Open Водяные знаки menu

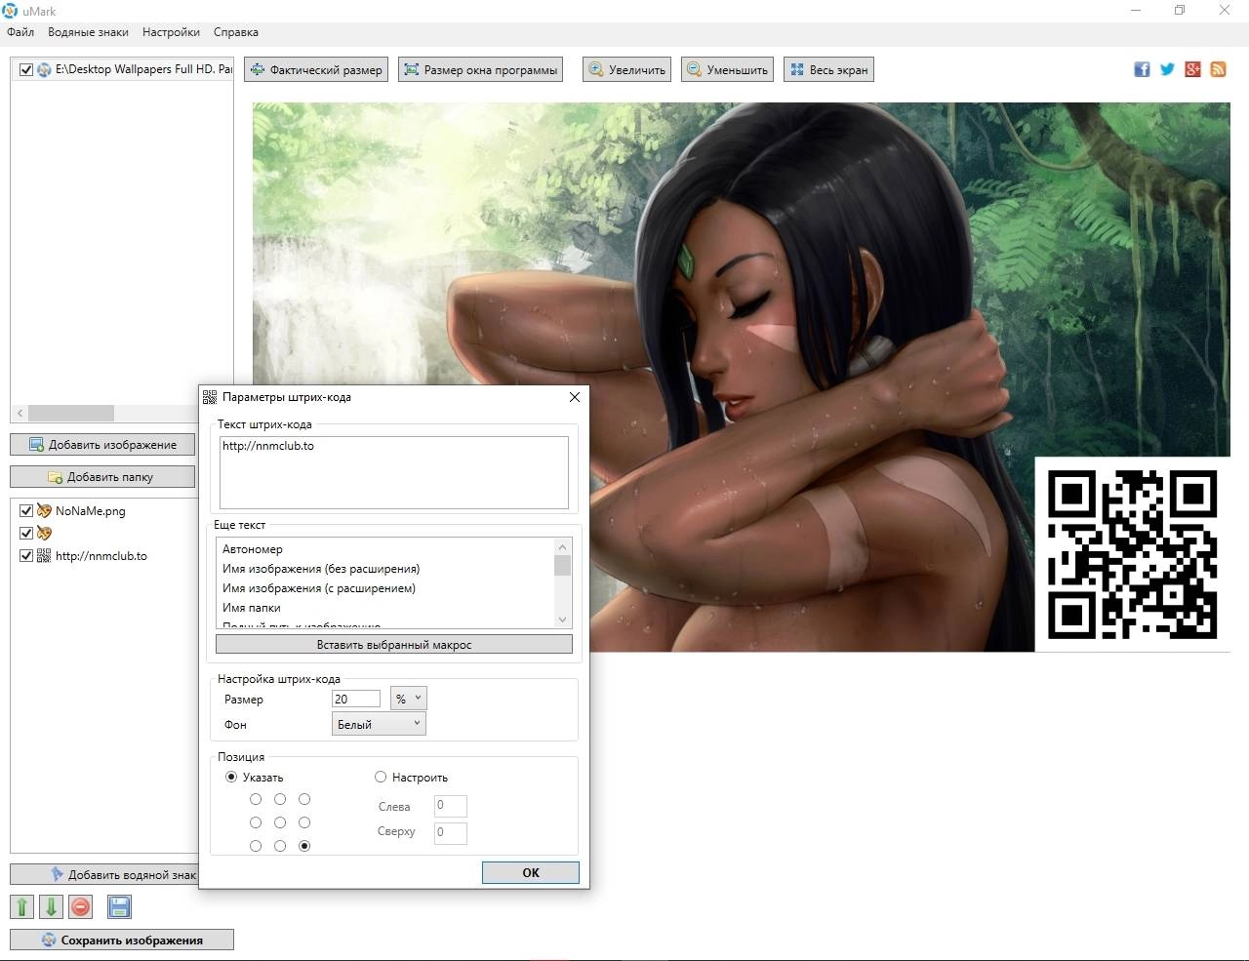pos(88,32)
